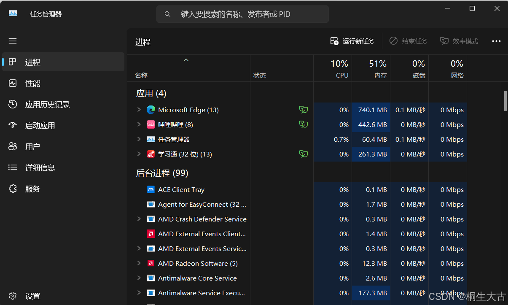Screen dimensions: 508x305
Task: Expand the 哔哩哔哩 process group
Action: (x=139, y=124)
